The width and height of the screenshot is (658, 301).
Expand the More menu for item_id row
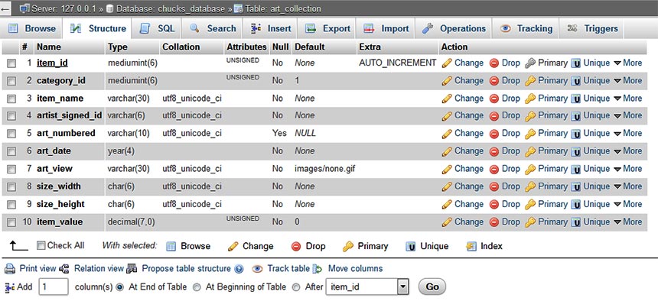628,63
